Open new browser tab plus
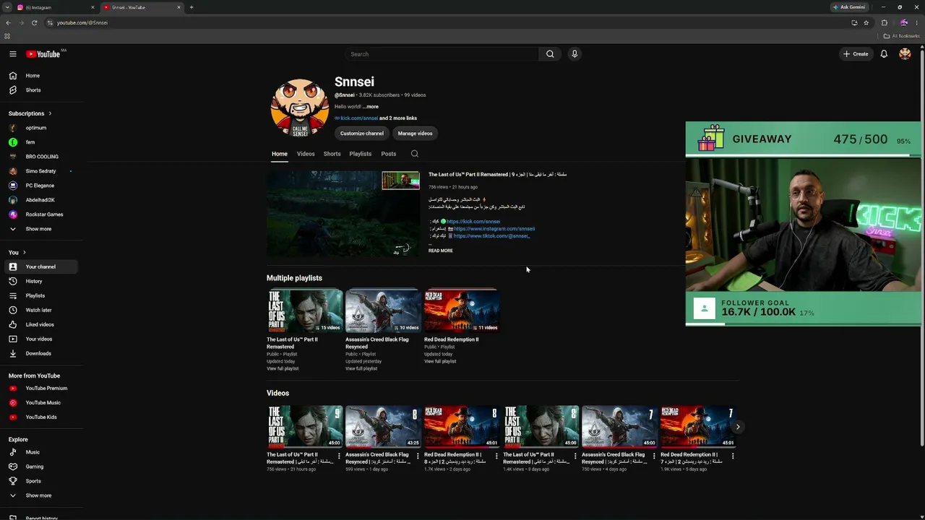The height and width of the screenshot is (520, 925). [x=192, y=7]
